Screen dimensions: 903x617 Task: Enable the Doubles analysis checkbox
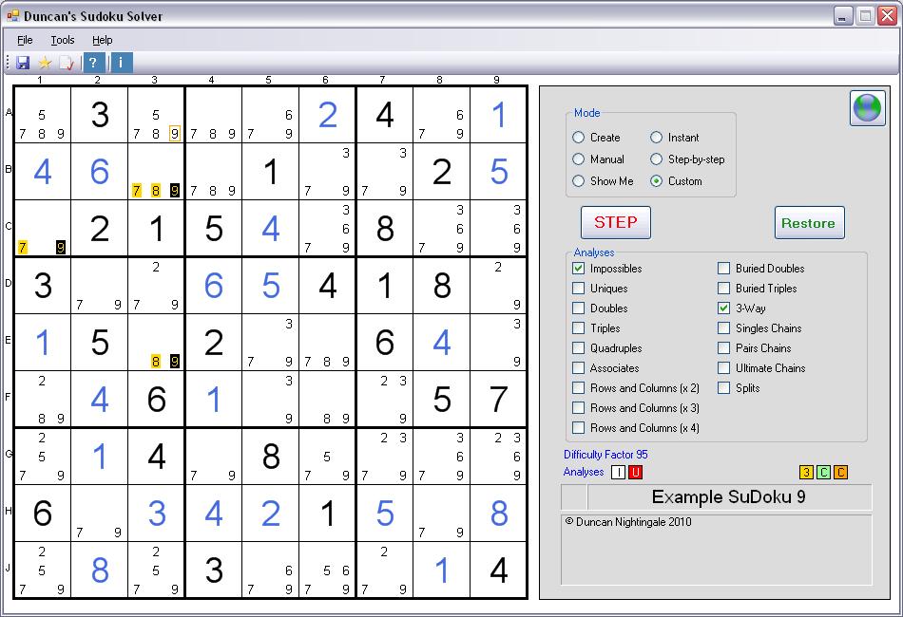tap(578, 308)
